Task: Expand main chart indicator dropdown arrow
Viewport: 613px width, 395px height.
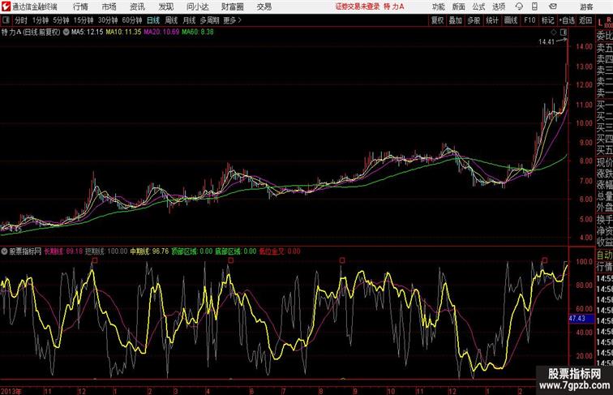Action: (66, 32)
